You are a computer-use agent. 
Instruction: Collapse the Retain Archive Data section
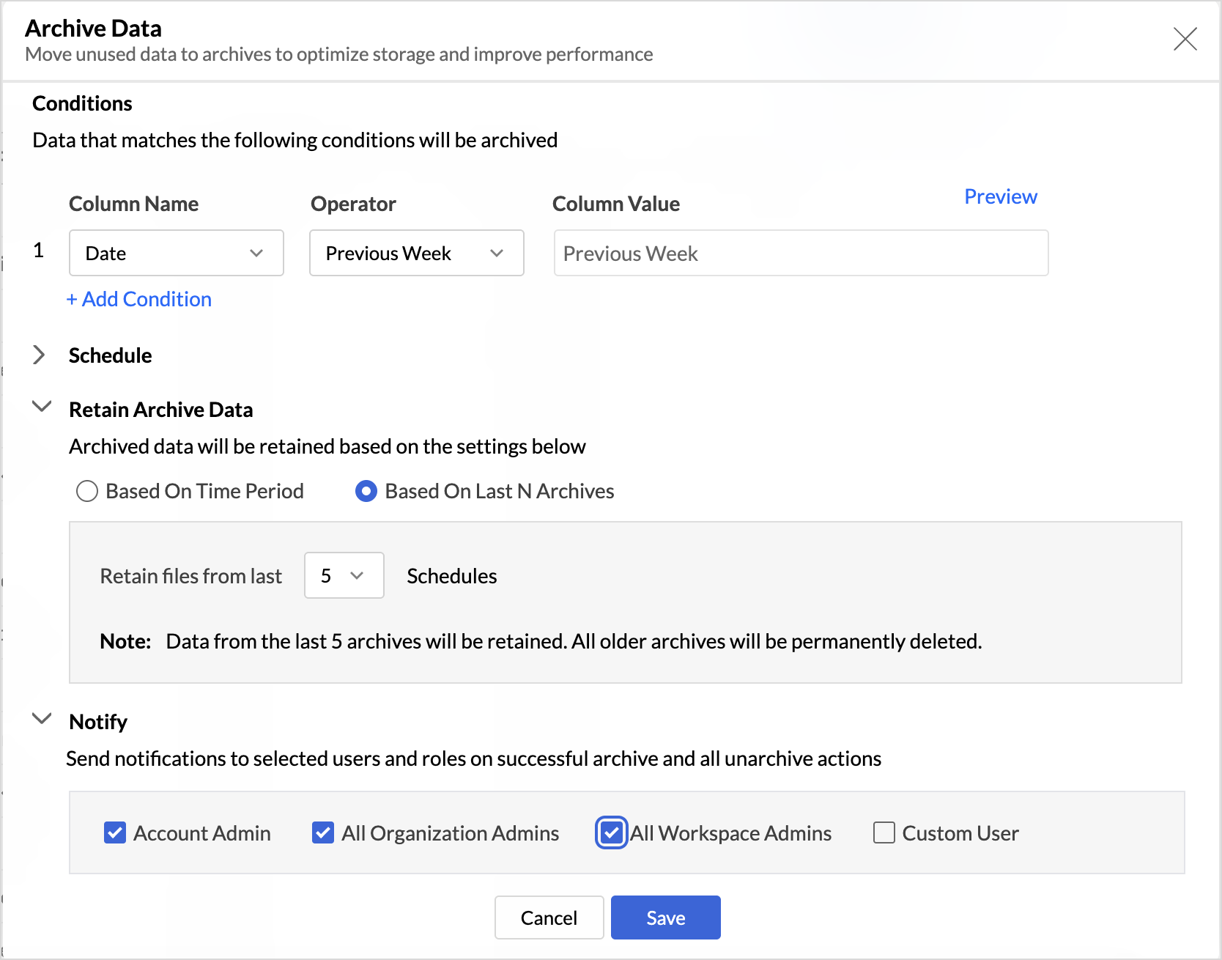point(42,407)
